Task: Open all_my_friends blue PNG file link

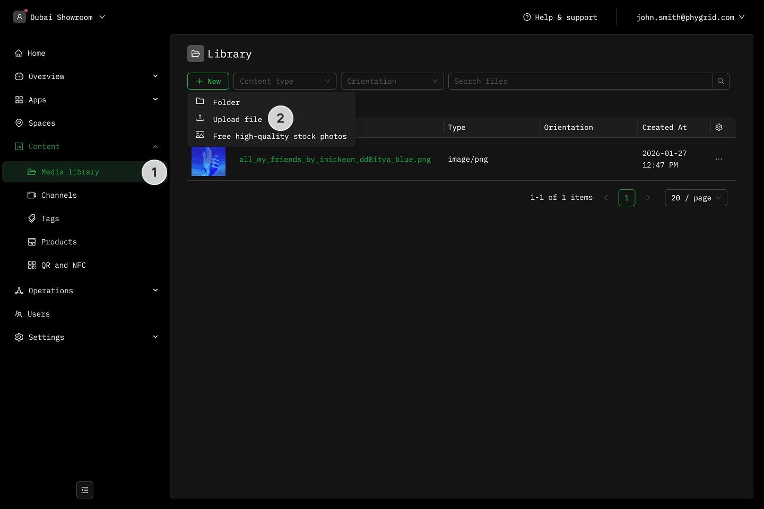Action: pos(335,159)
